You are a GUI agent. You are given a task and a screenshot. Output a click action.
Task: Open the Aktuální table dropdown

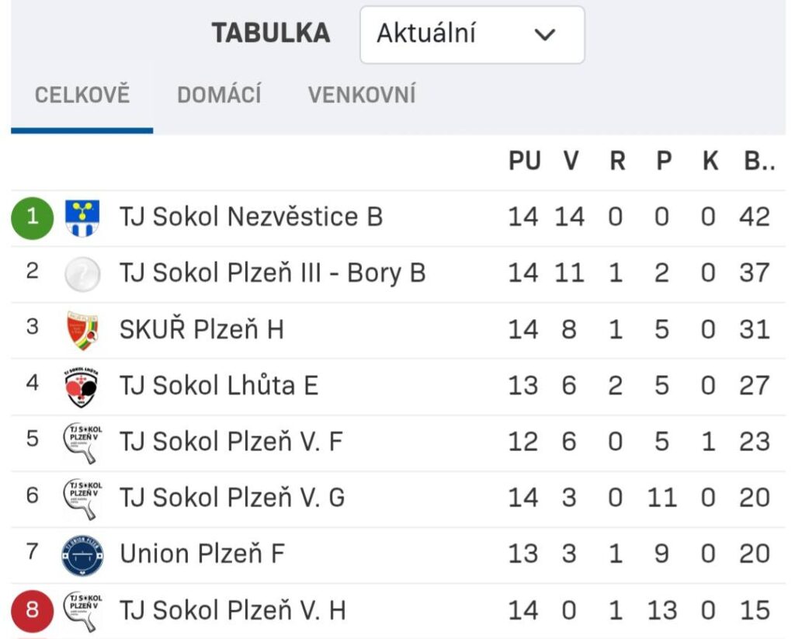pos(471,35)
